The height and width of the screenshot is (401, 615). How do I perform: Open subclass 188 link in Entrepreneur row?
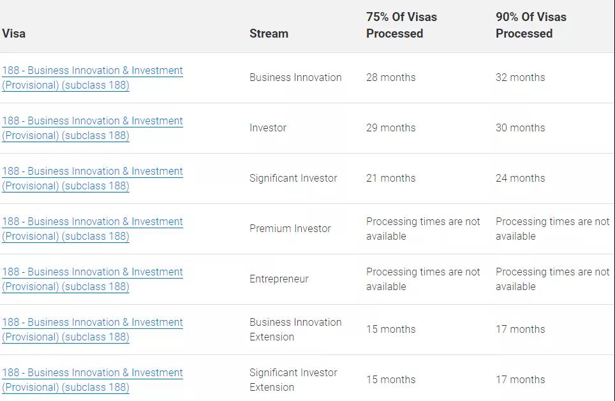click(92, 279)
